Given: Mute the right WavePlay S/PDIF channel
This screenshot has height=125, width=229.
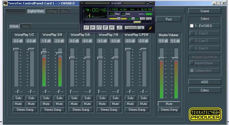Looking at the screenshot, I should pos(143,104).
